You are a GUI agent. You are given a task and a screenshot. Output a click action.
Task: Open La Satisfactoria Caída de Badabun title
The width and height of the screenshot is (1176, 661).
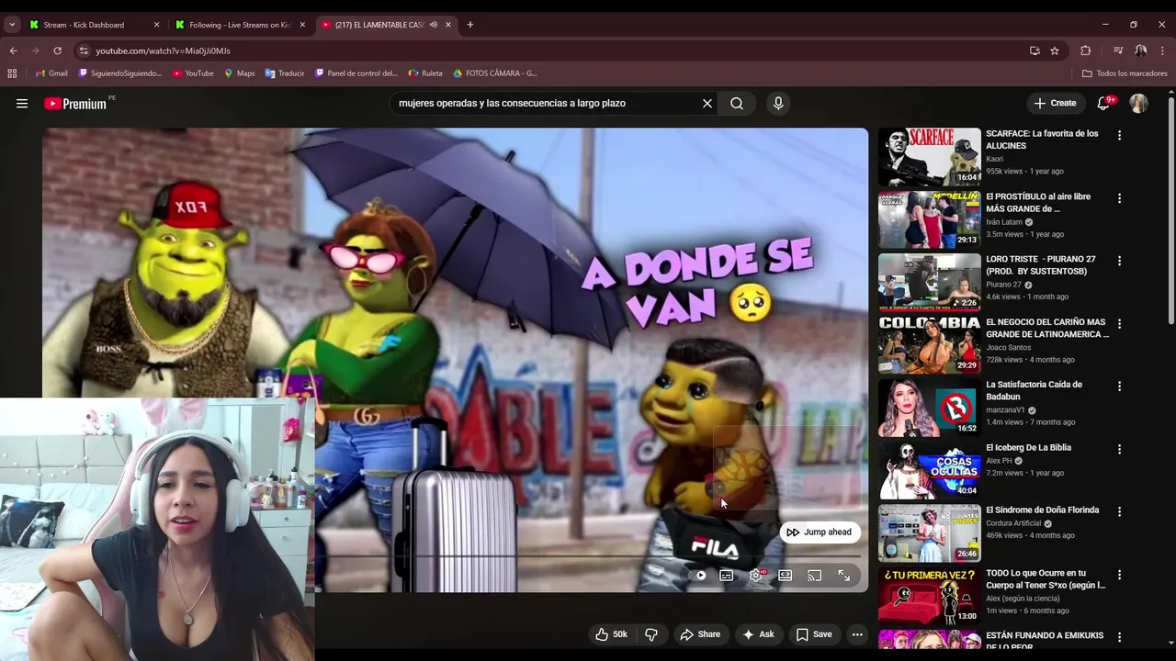[x=1034, y=391]
